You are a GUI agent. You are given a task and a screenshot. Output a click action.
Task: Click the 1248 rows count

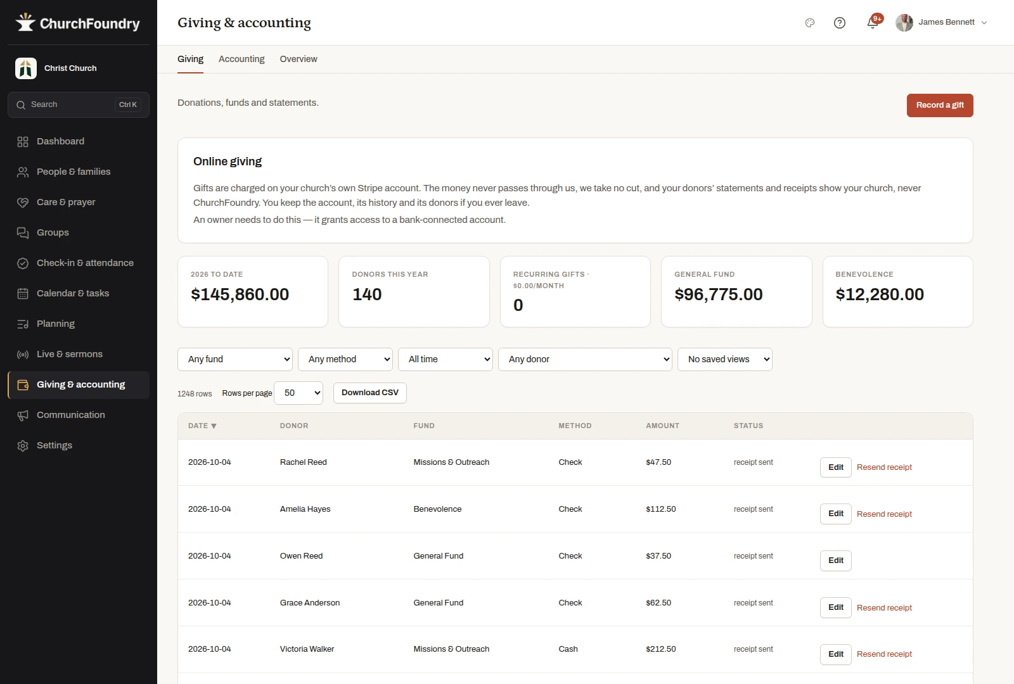[x=195, y=393]
